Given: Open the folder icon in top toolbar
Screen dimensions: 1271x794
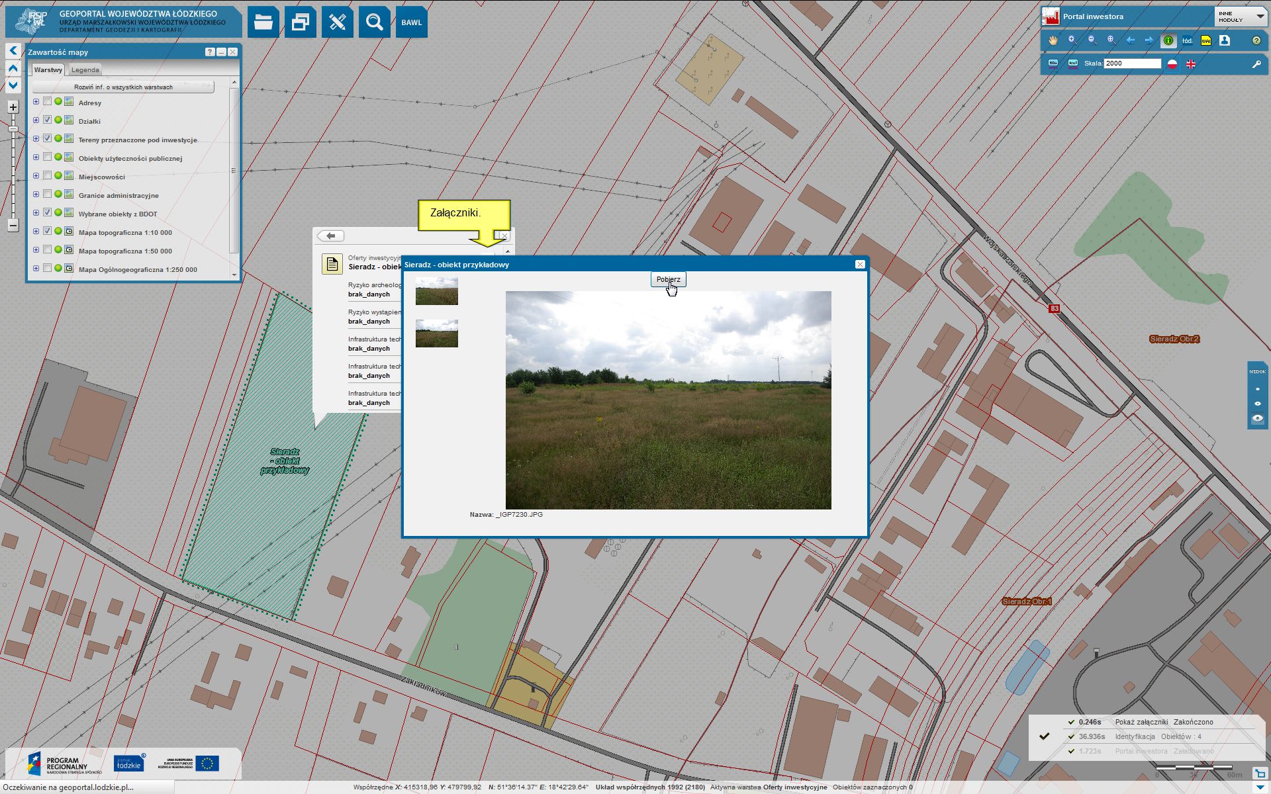Looking at the screenshot, I should [263, 22].
